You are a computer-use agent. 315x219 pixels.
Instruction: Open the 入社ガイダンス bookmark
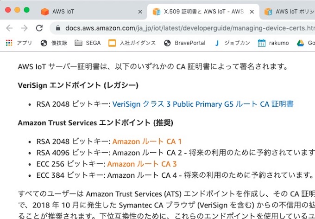(132, 43)
